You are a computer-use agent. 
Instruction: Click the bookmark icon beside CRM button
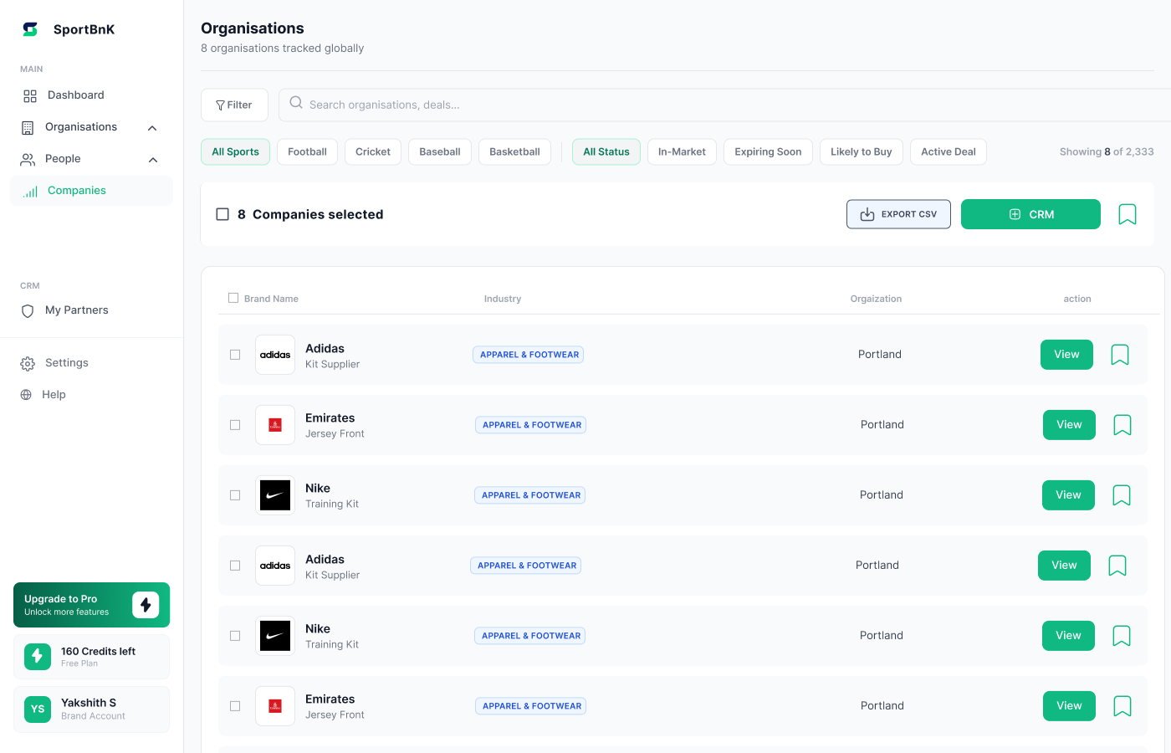pyautogui.click(x=1128, y=214)
